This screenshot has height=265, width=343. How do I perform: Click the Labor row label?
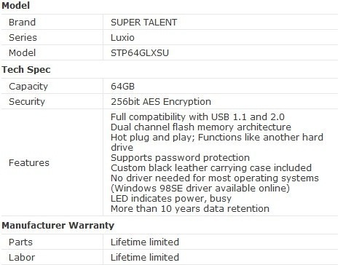tap(22, 258)
